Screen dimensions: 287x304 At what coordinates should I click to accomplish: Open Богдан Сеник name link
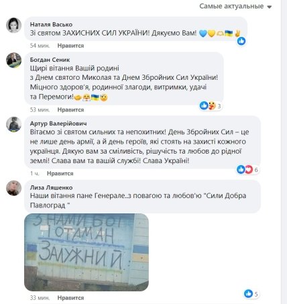(50, 60)
